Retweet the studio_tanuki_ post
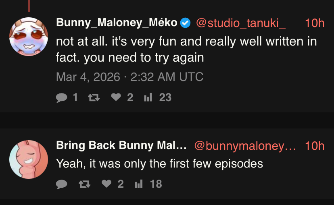 [94, 97]
